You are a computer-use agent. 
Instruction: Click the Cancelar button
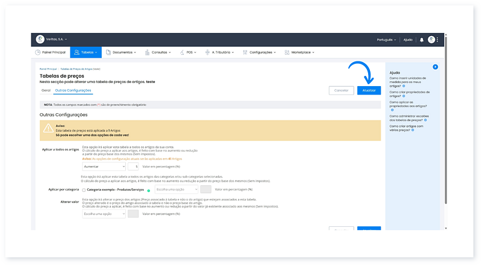point(341,90)
